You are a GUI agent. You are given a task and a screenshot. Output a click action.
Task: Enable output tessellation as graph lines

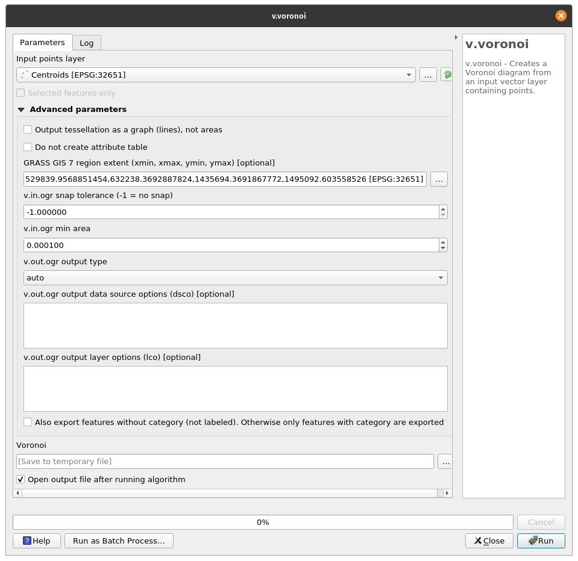coord(28,129)
